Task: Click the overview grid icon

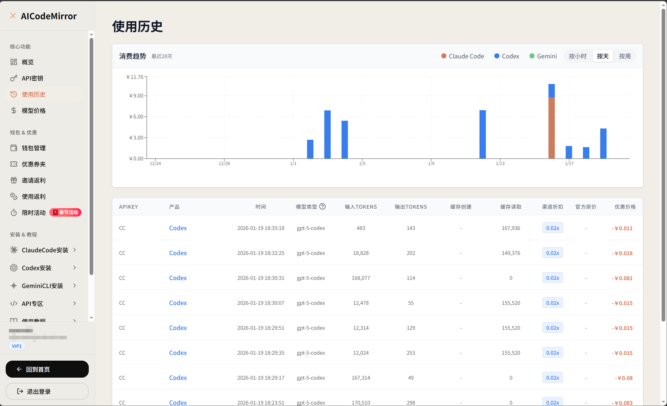Action: pos(14,62)
